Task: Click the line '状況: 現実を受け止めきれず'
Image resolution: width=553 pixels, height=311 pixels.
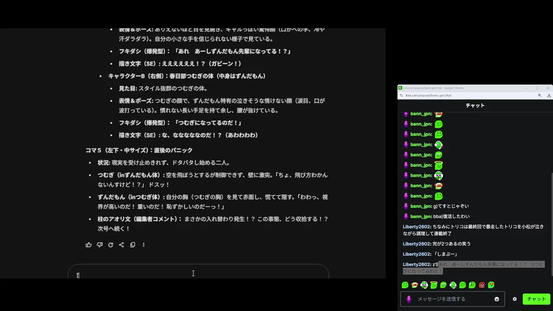Action: 164,163
